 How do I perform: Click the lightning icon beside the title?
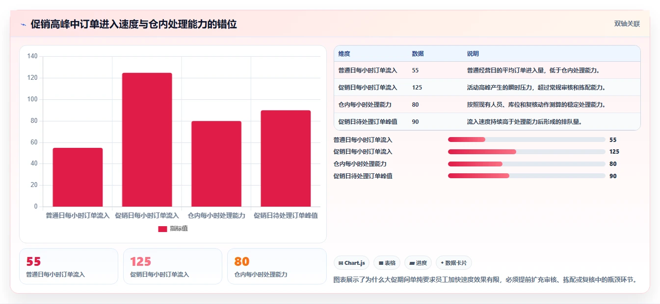point(23,24)
